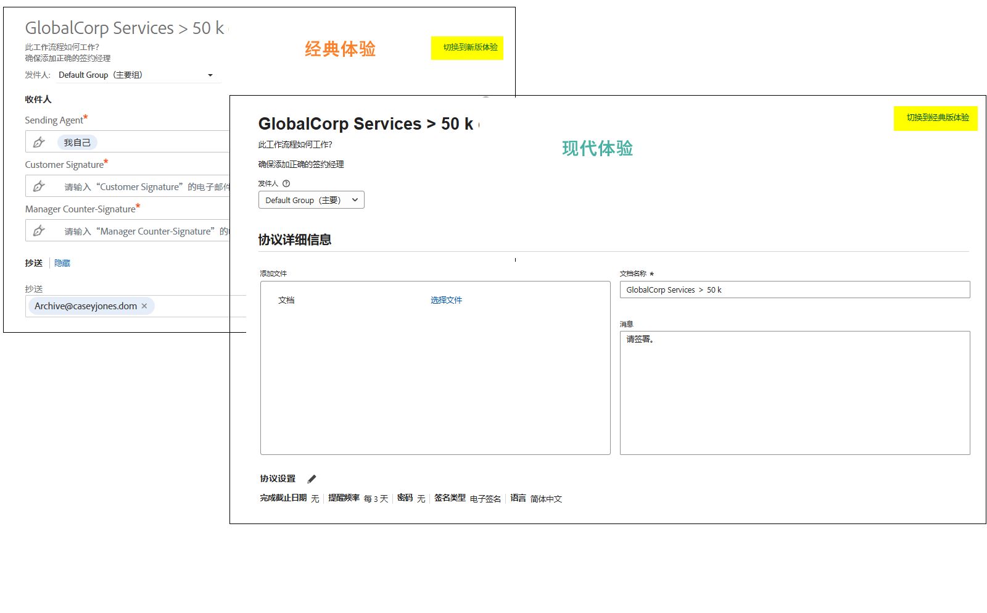Screen dimensions: 987x613
Task: Click the 文档 label in file area
Action: pyautogui.click(x=286, y=300)
